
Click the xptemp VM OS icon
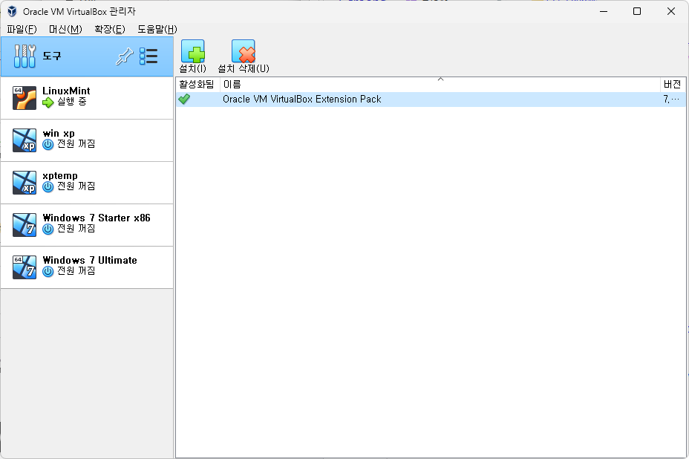click(x=25, y=183)
